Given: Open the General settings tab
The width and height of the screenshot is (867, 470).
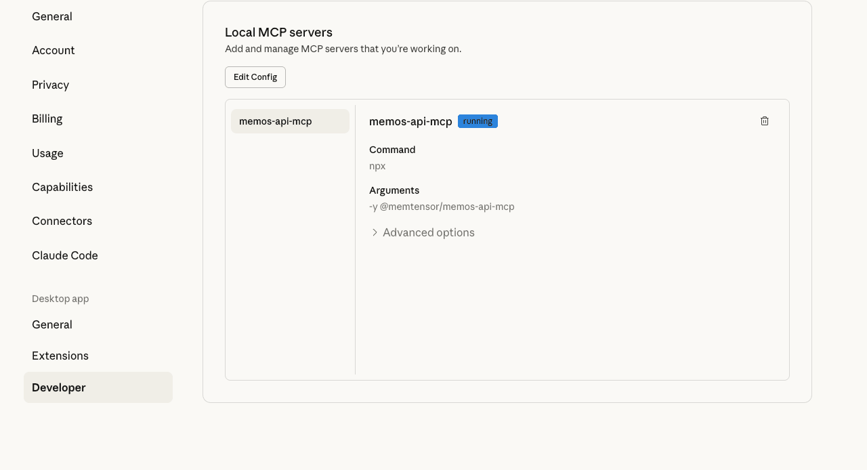Looking at the screenshot, I should (52, 16).
